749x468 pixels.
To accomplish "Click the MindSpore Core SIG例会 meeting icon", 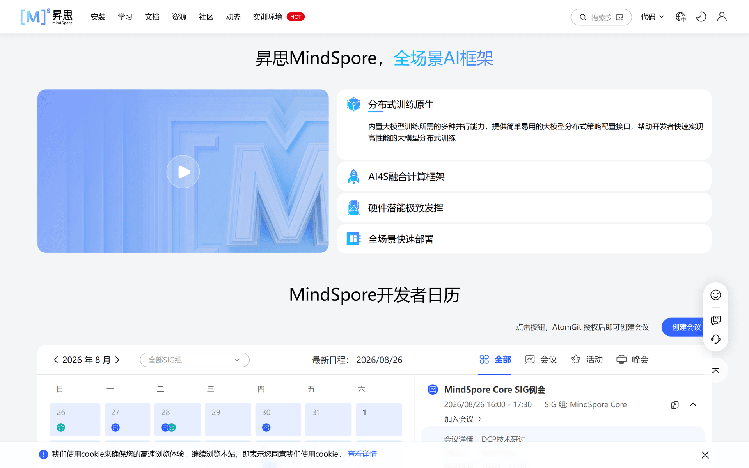I will coord(433,389).
